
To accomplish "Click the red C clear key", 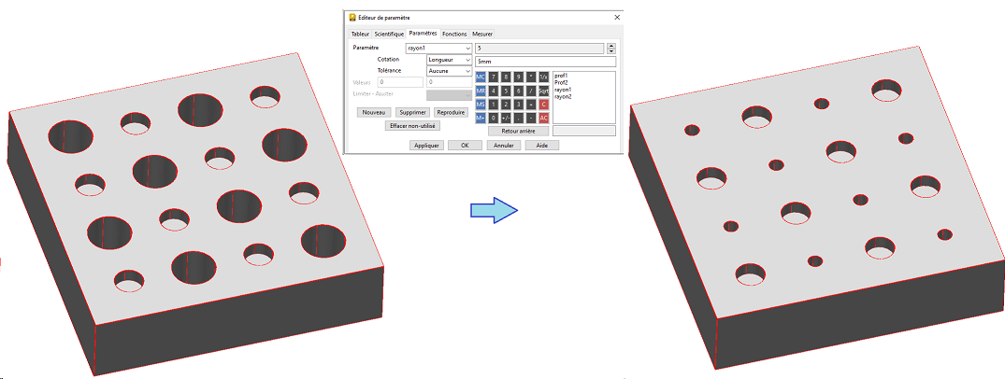I will click(543, 105).
